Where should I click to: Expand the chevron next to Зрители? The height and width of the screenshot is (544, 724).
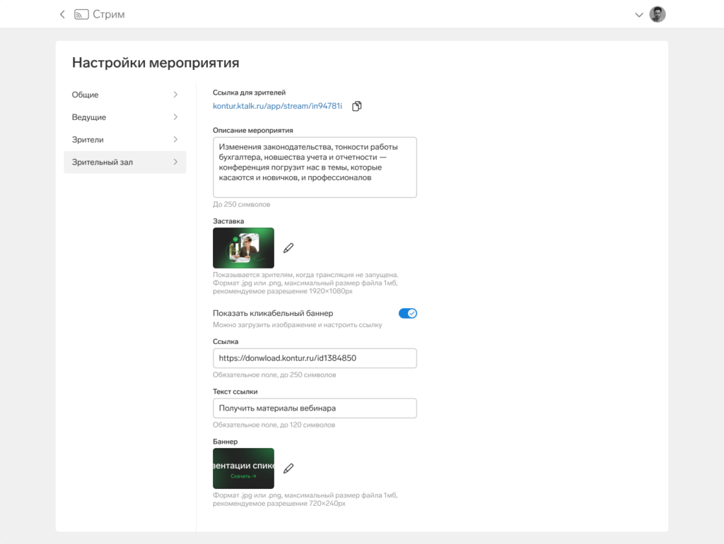(175, 139)
